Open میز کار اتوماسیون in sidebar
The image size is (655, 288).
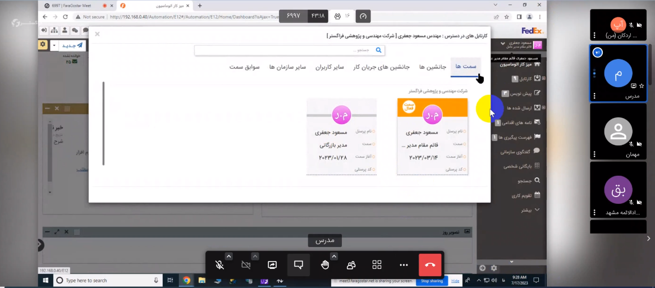[520, 65]
